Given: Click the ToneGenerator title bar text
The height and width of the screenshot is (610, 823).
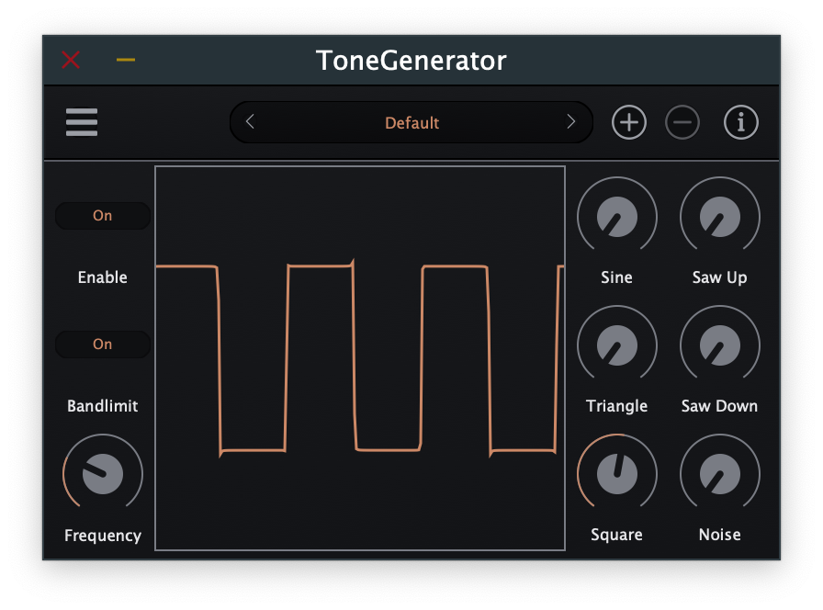Looking at the screenshot, I should pyautogui.click(x=411, y=61).
